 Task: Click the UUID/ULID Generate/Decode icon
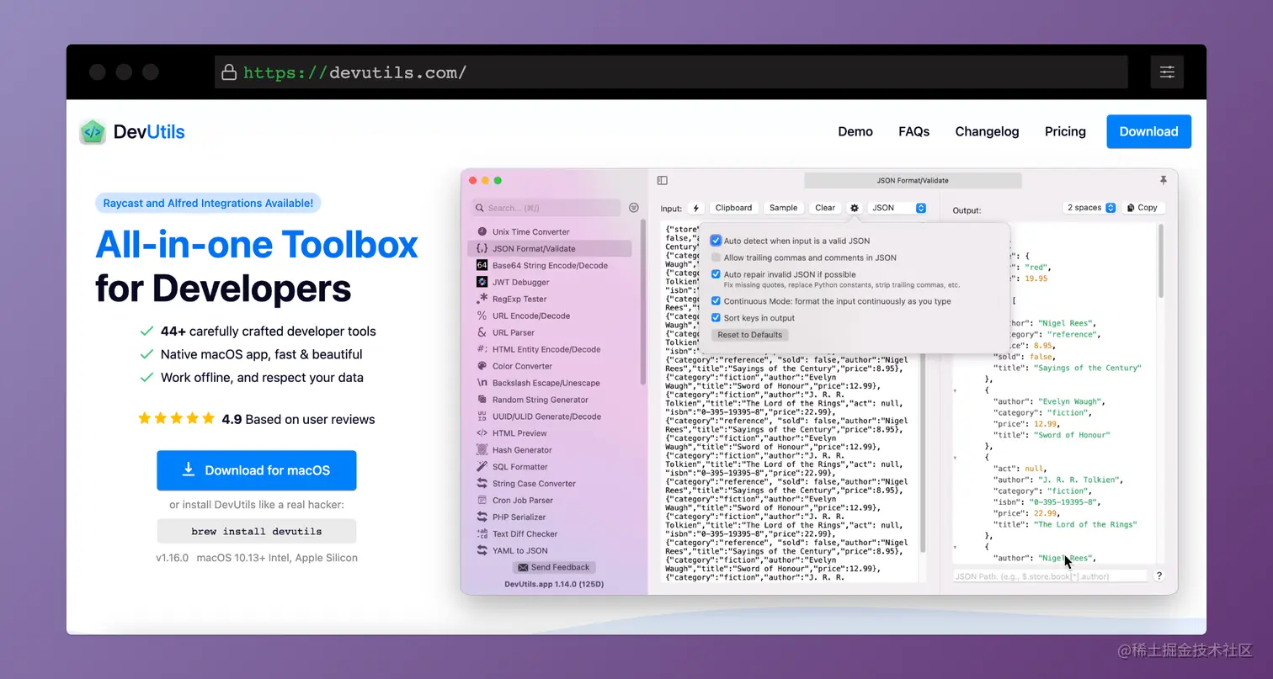coord(482,416)
